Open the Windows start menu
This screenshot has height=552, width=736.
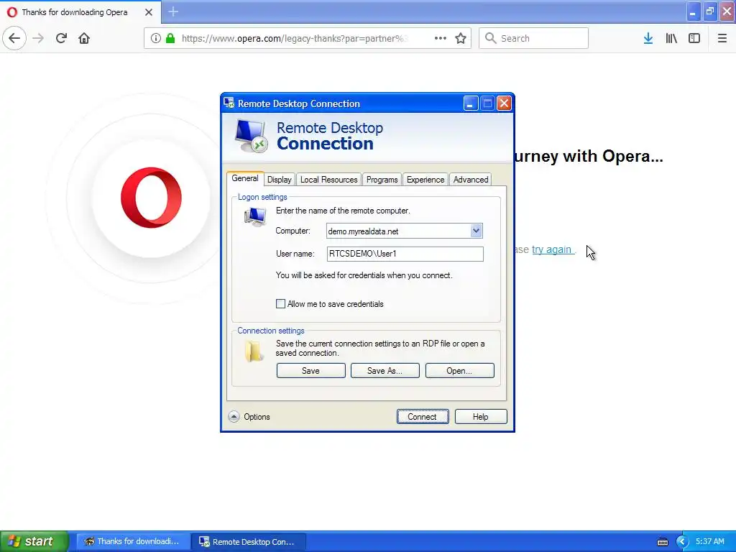(x=34, y=541)
